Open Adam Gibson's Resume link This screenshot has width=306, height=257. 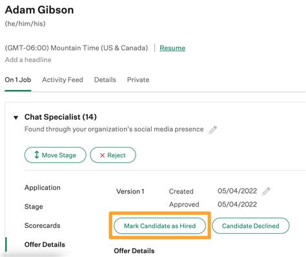click(x=172, y=48)
